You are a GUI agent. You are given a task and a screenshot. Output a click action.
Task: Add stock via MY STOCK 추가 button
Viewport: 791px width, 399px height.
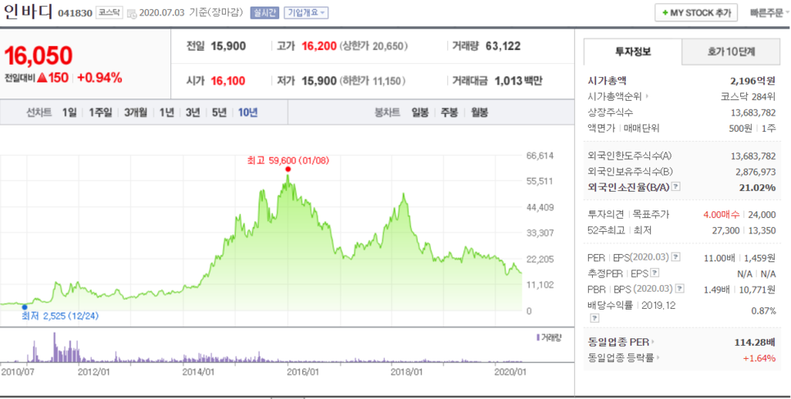[696, 12]
